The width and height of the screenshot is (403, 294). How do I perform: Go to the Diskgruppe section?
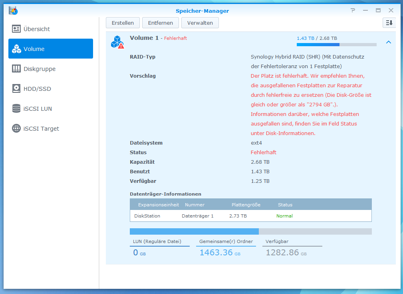click(x=40, y=69)
